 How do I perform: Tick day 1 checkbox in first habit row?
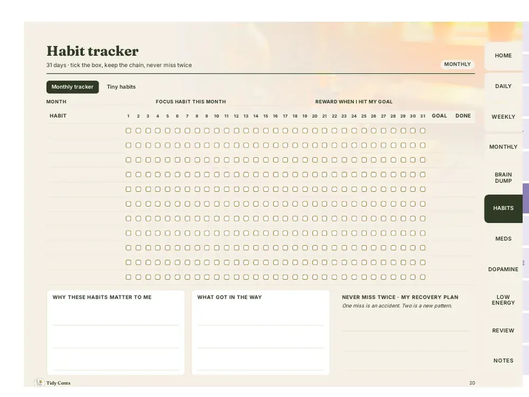click(128, 131)
